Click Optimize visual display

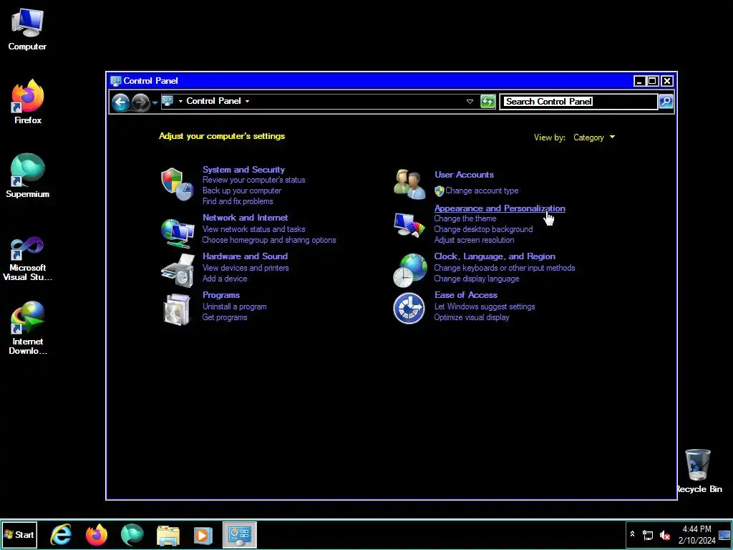tap(472, 317)
